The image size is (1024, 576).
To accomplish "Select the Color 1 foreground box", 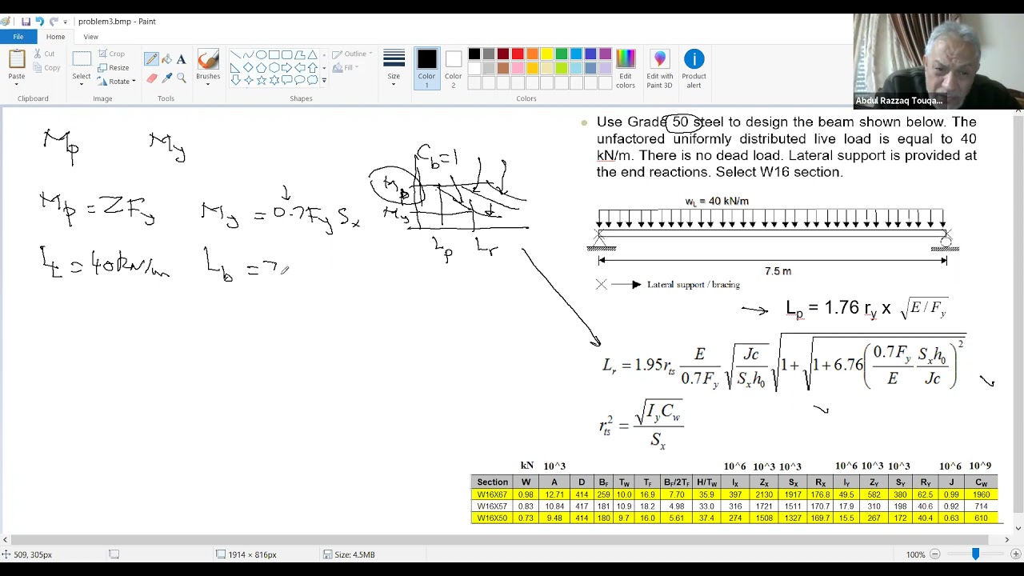I will pyautogui.click(x=427, y=70).
